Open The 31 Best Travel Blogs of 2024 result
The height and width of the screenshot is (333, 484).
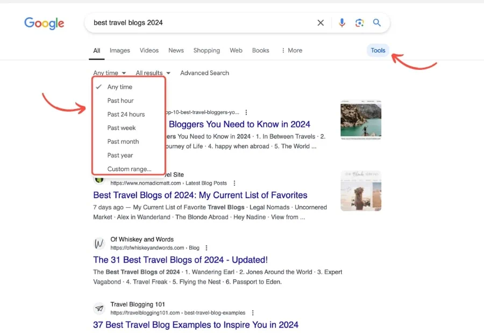click(x=180, y=260)
